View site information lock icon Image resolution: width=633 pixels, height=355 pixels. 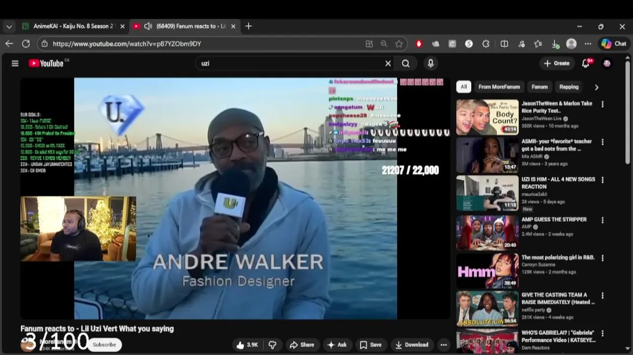tap(44, 44)
